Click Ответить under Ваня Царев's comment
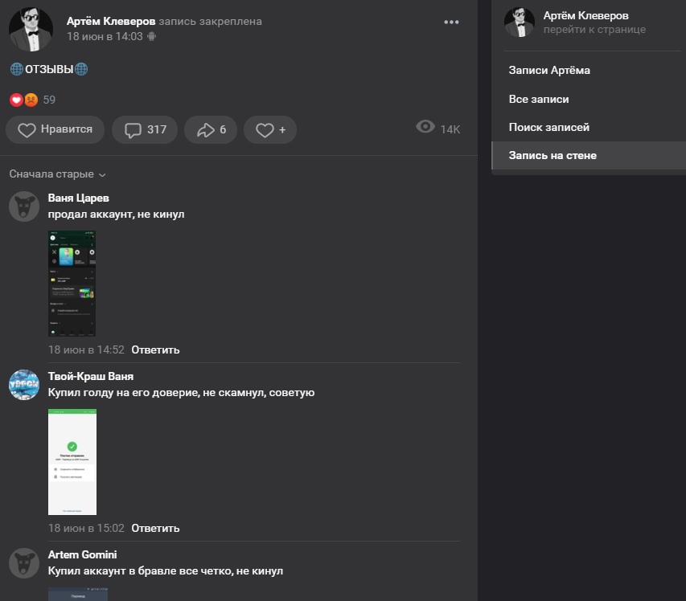The image size is (686, 601). point(155,350)
